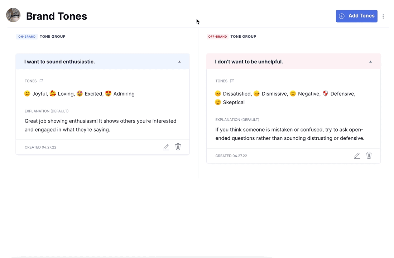Click the flag icon beside off-brand Tones label

pos(232,81)
